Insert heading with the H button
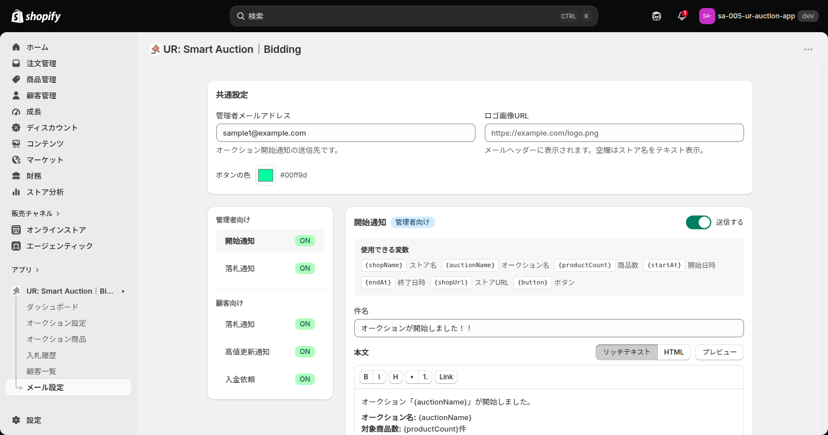The image size is (828, 435). [x=396, y=377]
